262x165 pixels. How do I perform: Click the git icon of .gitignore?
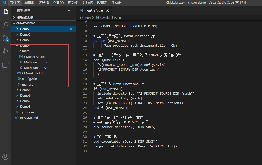(x=17, y=112)
